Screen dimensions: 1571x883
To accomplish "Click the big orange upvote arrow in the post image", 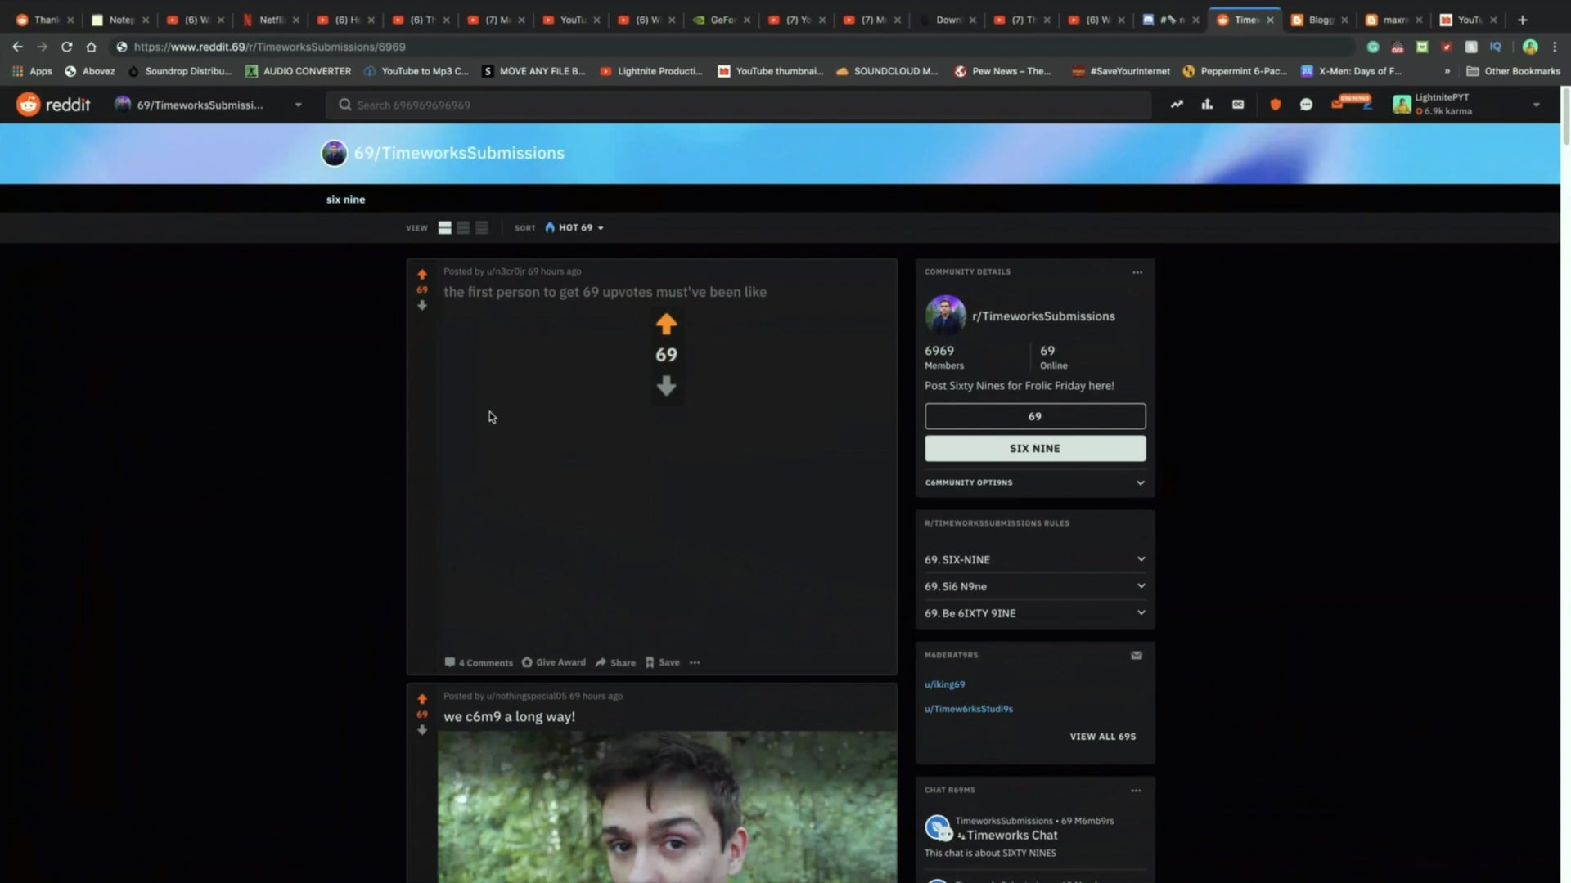I will coord(666,324).
